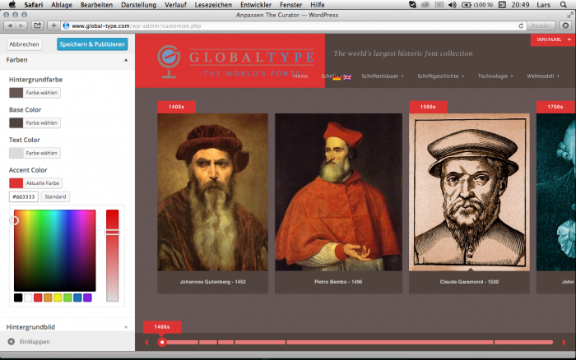The width and height of the screenshot is (576, 360).
Task: Click the Reader button
Action: tap(541, 25)
